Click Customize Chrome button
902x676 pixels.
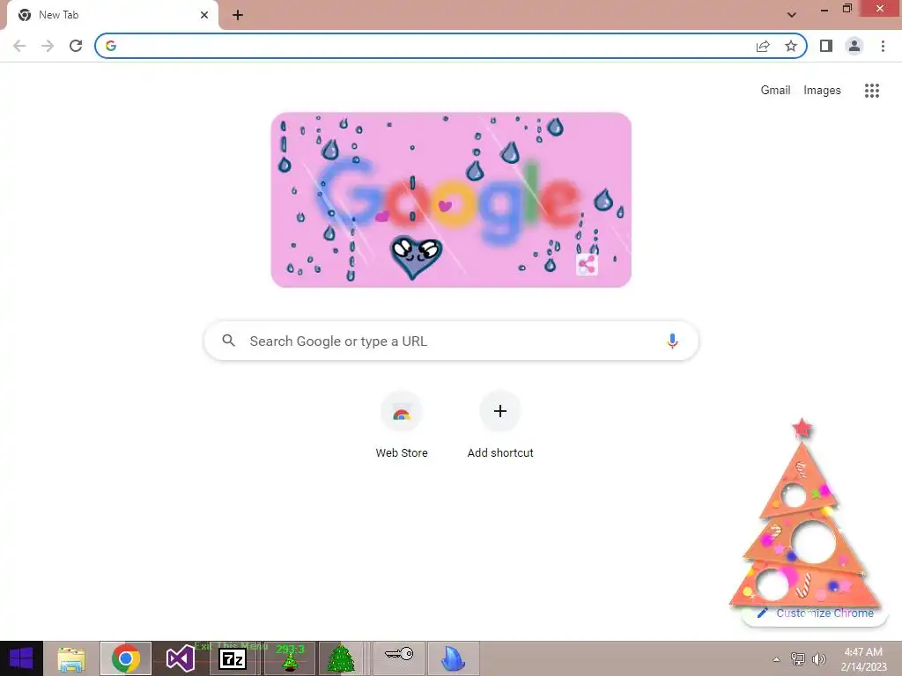815,614
